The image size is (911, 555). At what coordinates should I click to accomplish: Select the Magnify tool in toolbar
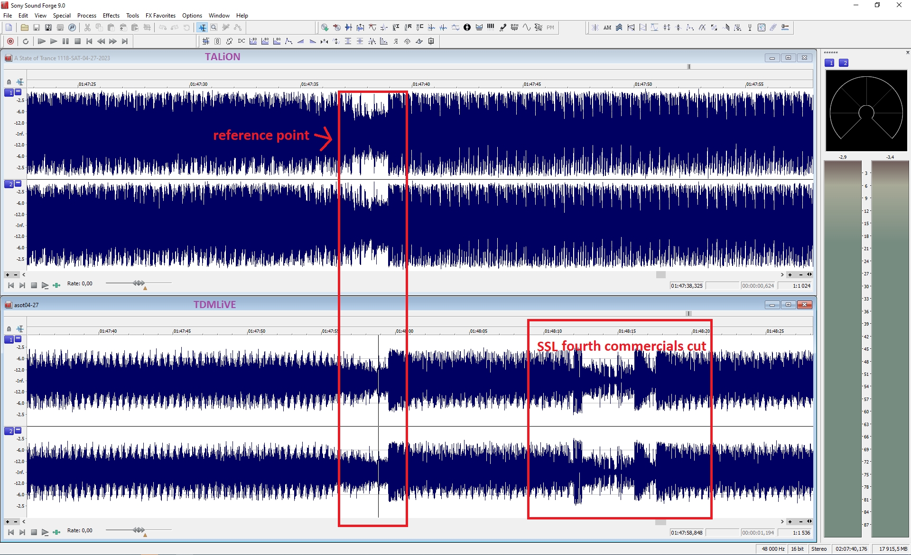[214, 27]
